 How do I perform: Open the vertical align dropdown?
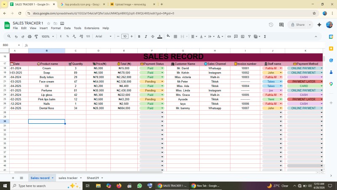click(203, 37)
